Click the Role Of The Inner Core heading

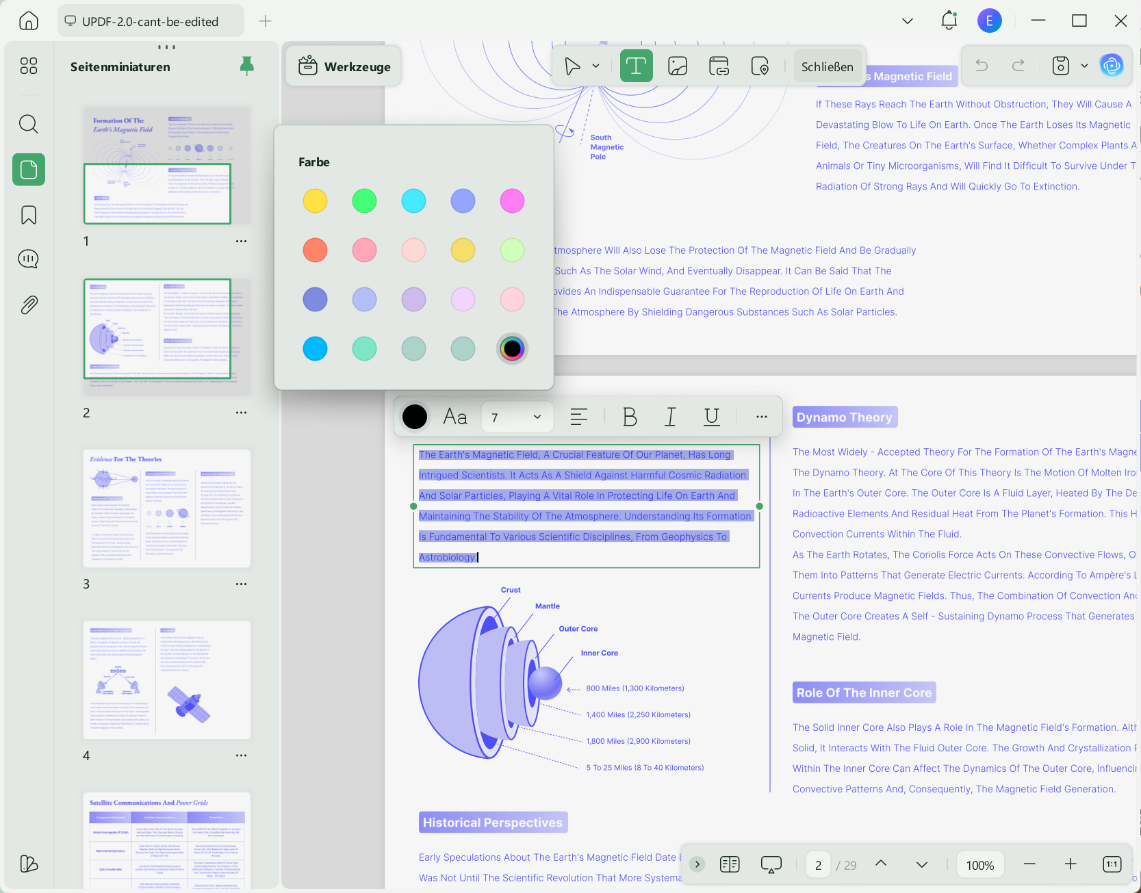(x=864, y=693)
